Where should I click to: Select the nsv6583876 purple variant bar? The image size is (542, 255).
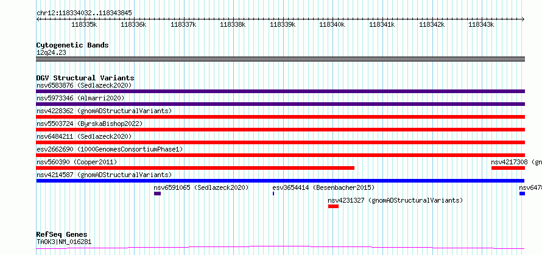[x=280, y=91]
